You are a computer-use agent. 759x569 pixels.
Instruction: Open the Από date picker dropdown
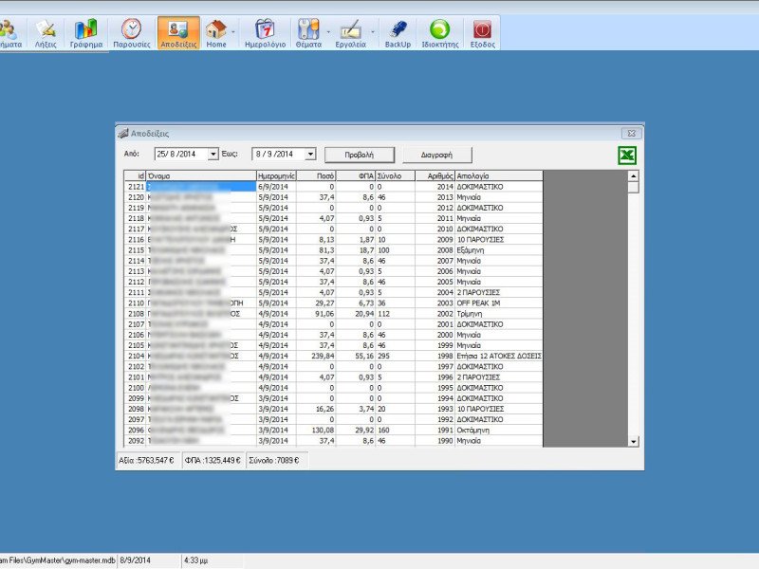[213, 155]
